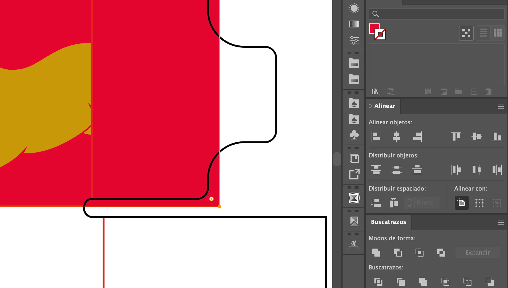
Task: Distribute objects by top edges
Action: 376,170
